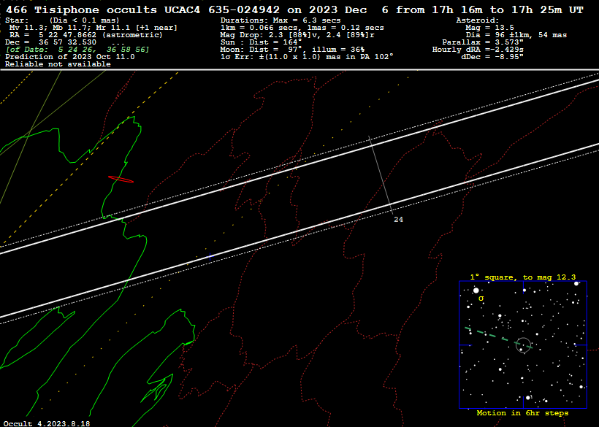Click the 'Moon: Dist = 97°, illum = 36%' line

click(293, 50)
